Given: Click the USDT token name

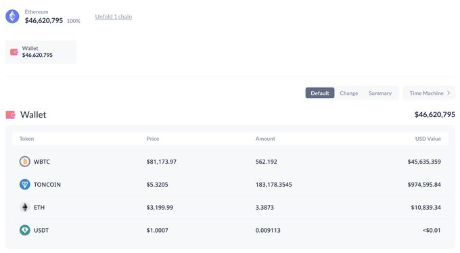Looking at the screenshot, I should 41,230.
